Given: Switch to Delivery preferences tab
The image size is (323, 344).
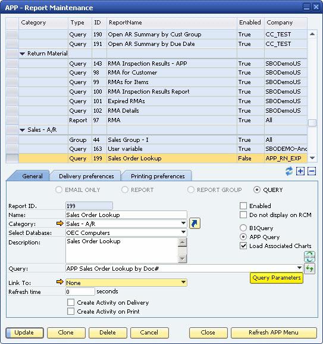Looking at the screenshot, I should click(86, 176).
